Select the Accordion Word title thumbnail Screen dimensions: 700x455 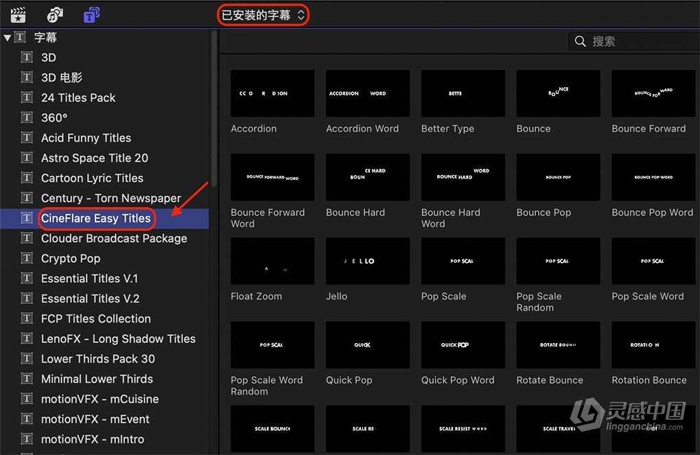367,93
